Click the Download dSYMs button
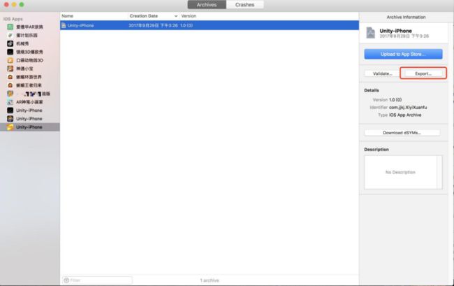This screenshot has width=454, height=286. [x=402, y=133]
